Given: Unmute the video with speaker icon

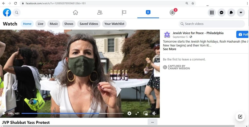Looking at the screenshot, I should coord(154,114).
